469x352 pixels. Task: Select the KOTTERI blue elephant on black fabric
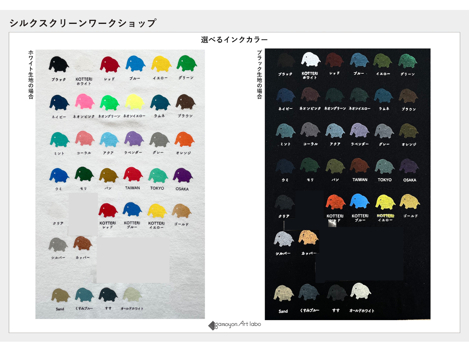click(x=360, y=201)
